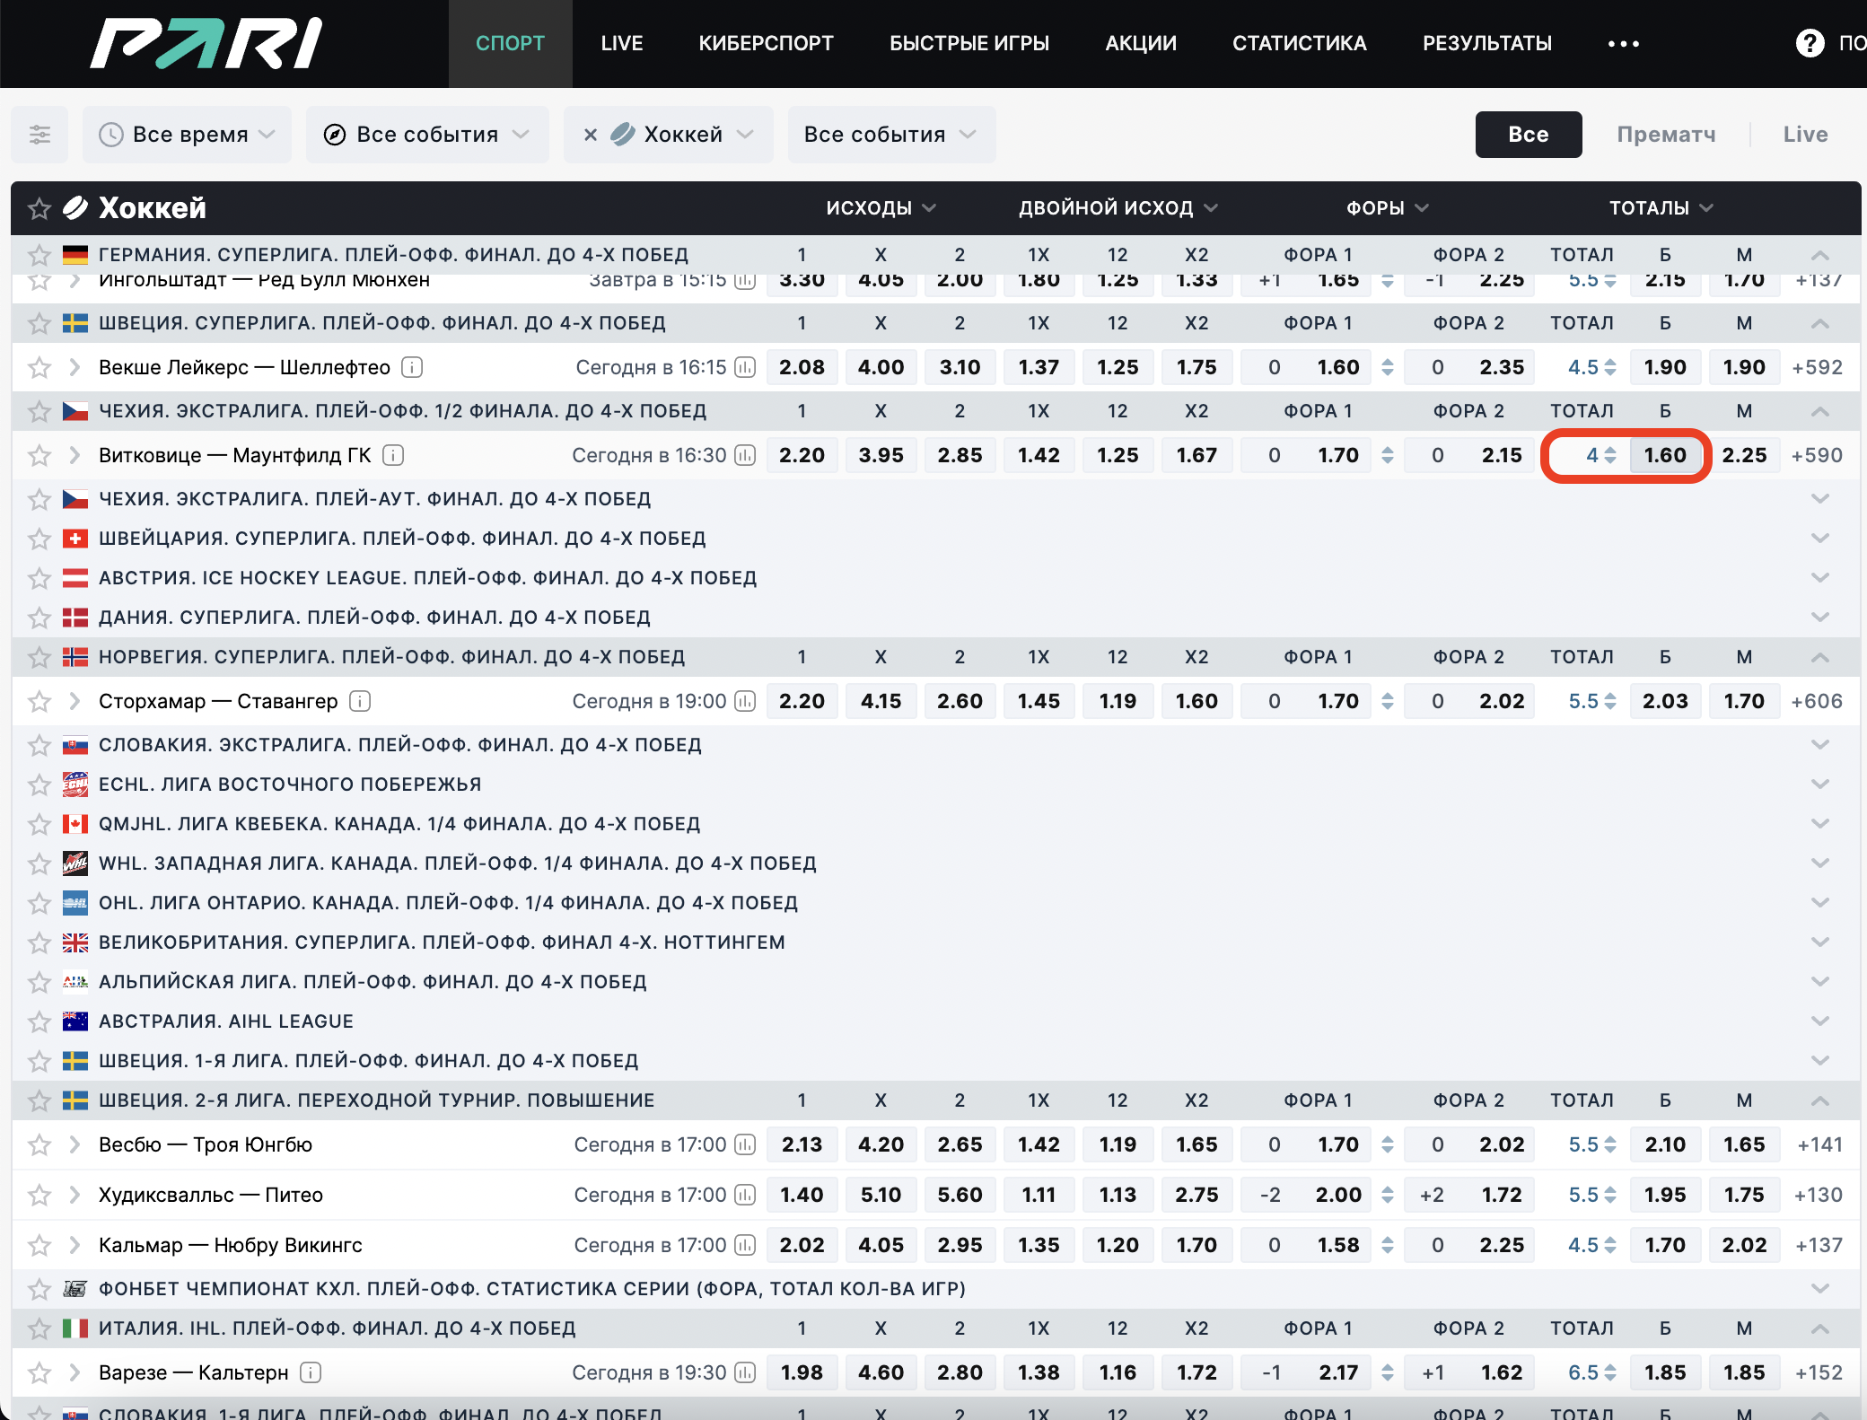
Task: Favorite the Сторхамар — Ставангер match star
Action: (39, 701)
